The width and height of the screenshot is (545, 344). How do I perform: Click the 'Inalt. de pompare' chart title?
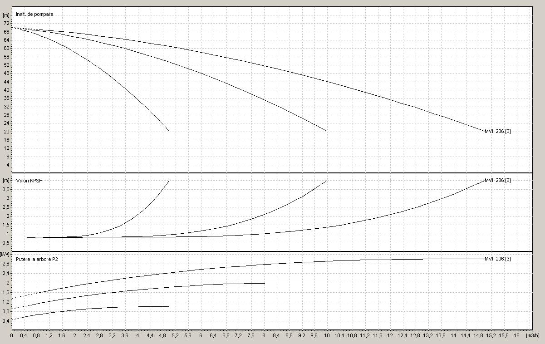(34, 14)
